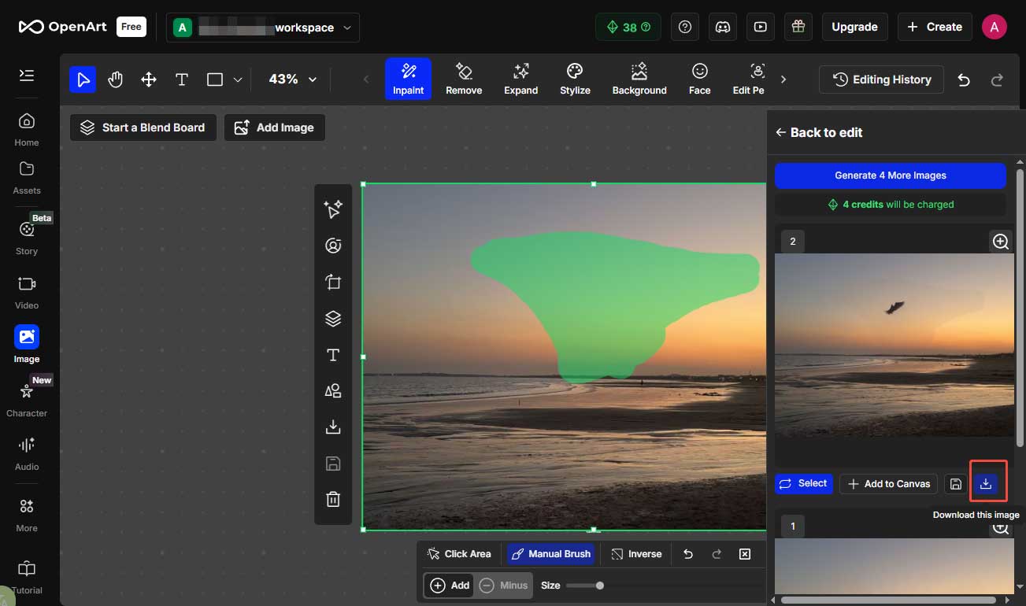
Task: Open the Remove tool
Action: tap(463, 79)
